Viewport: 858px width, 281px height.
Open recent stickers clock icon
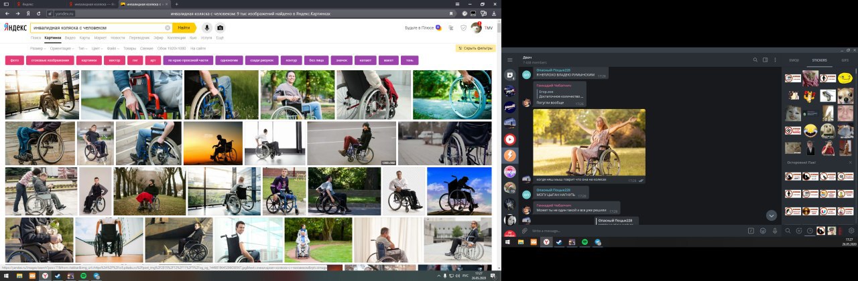809,231
